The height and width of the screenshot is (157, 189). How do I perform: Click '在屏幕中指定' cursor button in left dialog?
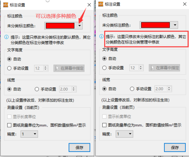point(69,68)
